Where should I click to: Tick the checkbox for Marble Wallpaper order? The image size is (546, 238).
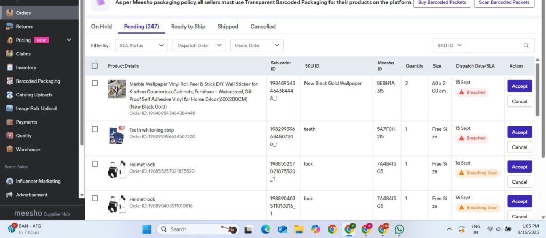95,83
